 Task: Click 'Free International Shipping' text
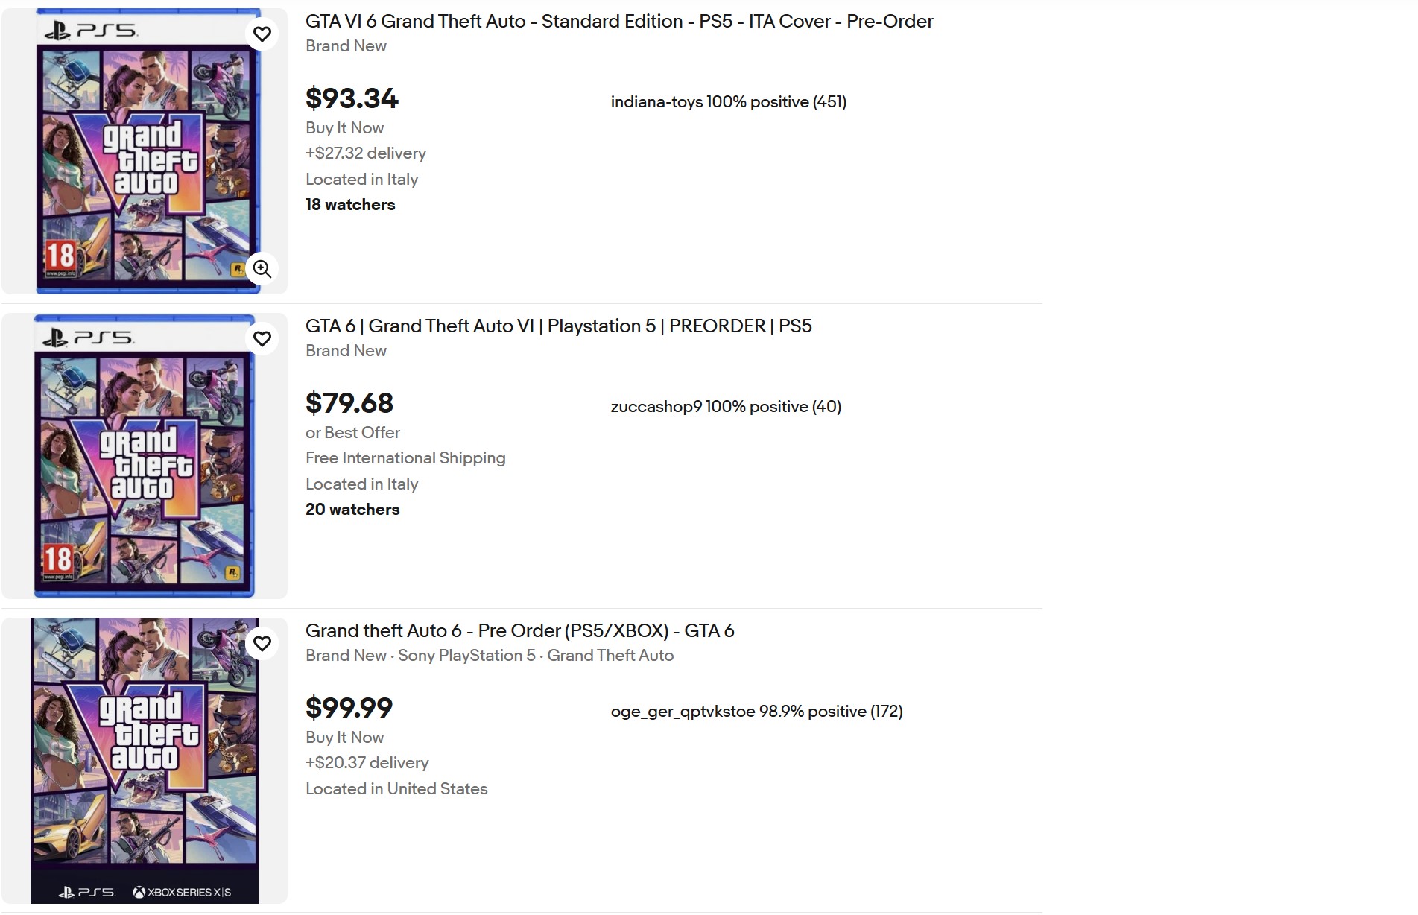pyautogui.click(x=405, y=458)
